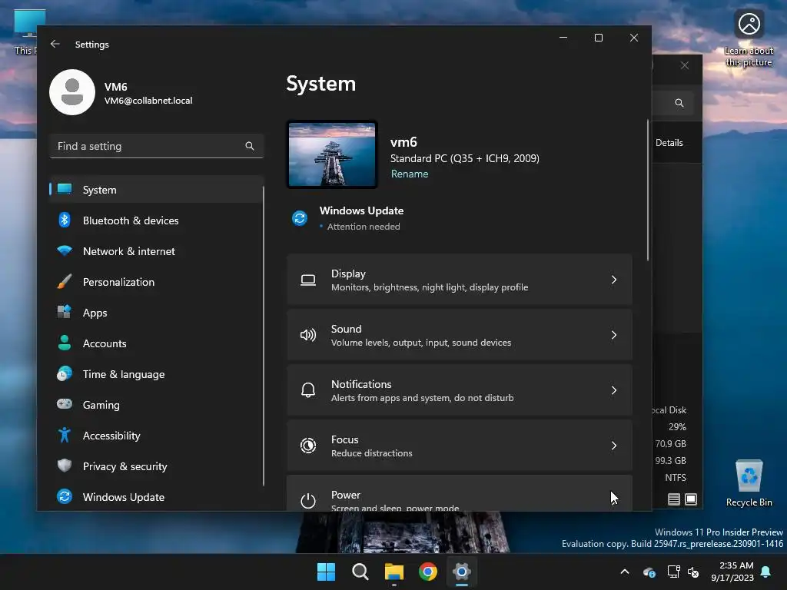Click the Gaming controller icon
Viewport: 787px width, 590px height.
pos(65,404)
